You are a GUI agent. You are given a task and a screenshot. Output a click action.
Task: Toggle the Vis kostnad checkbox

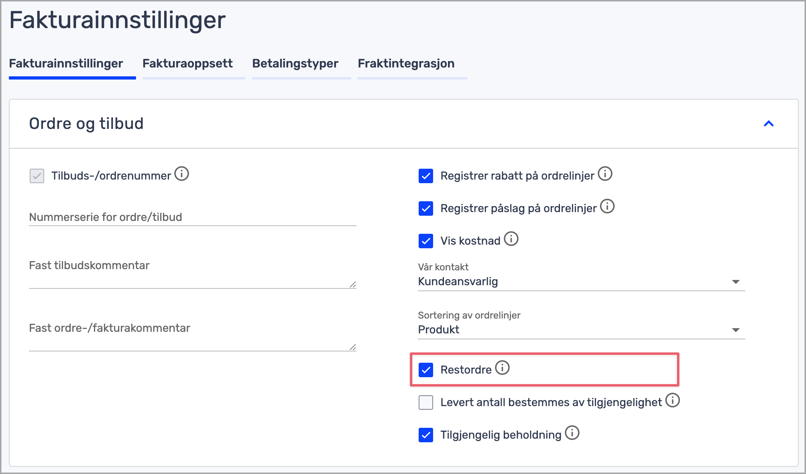[x=426, y=241]
